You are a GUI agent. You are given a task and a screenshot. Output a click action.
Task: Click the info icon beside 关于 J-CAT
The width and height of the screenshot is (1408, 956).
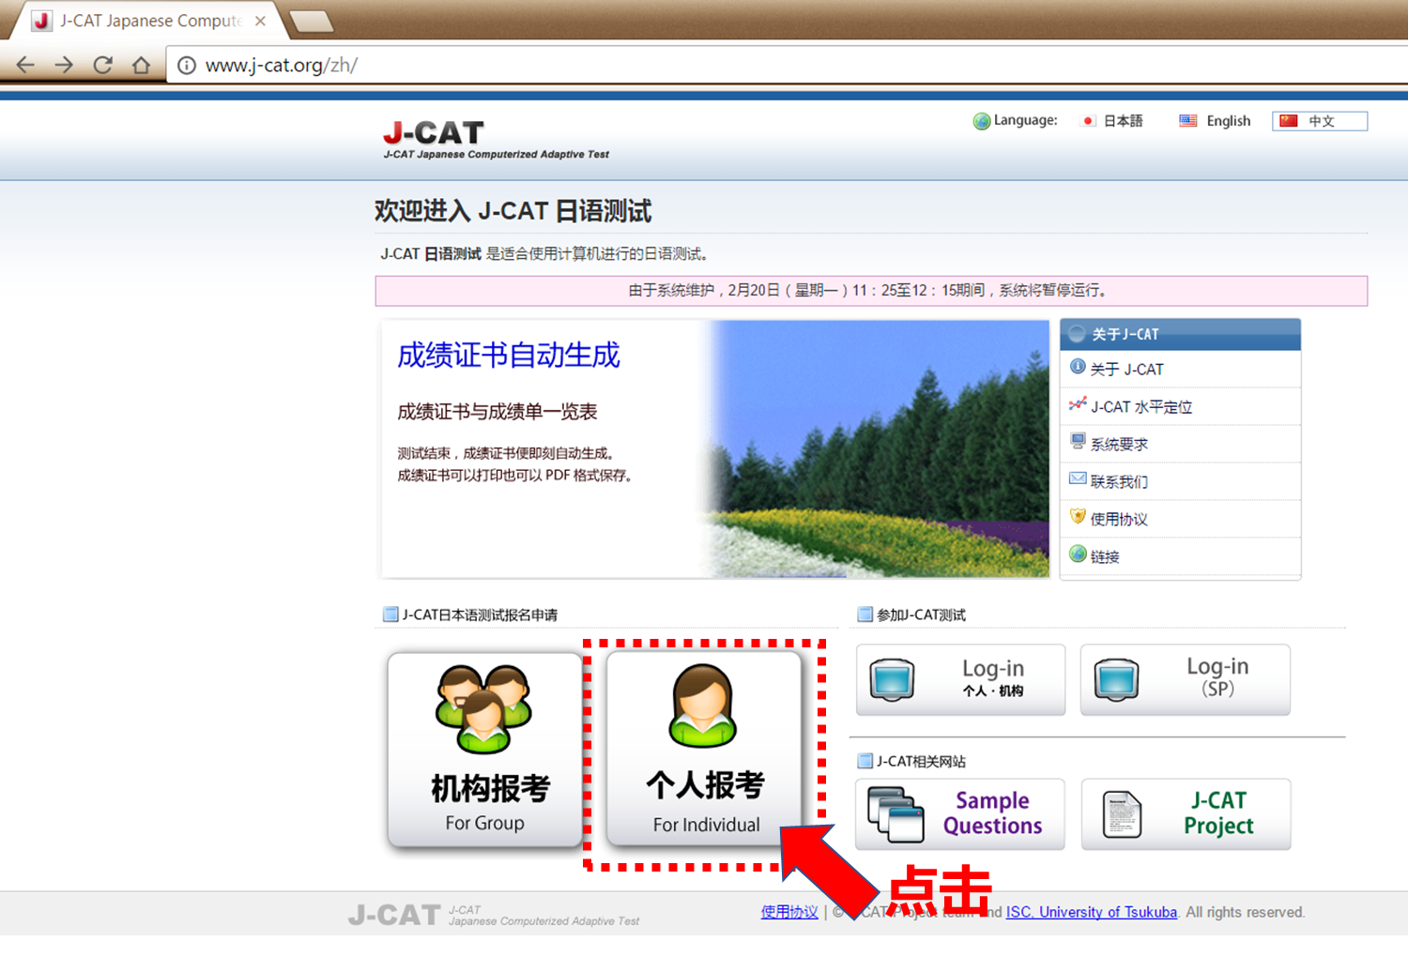click(1078, 367)
